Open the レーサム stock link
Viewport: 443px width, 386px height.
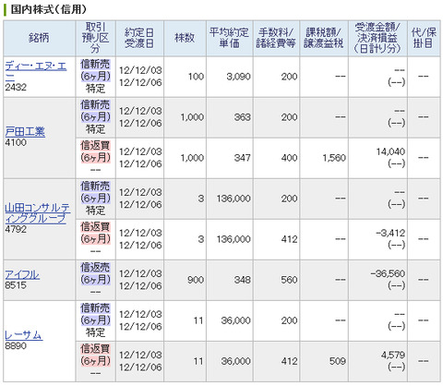tap(24, 335)
